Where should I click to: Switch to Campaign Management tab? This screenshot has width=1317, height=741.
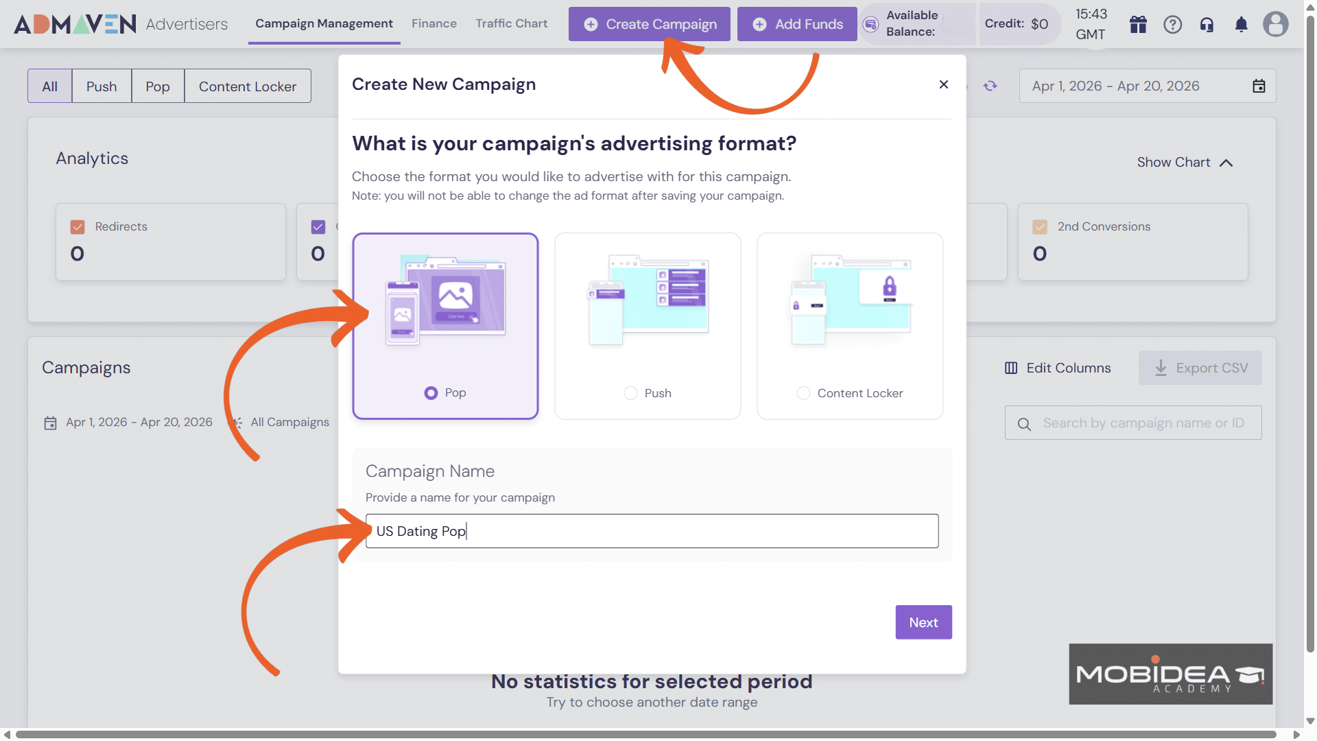pos(324,23)
